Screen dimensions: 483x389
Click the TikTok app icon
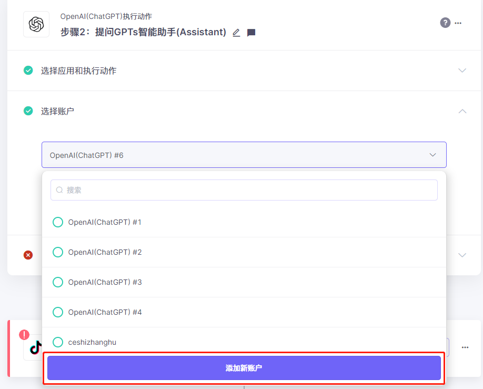click(36, 347)
